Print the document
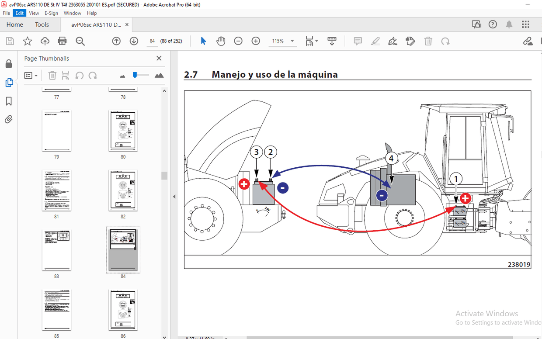Screen dimensions: 542x339 coord(62,41)
